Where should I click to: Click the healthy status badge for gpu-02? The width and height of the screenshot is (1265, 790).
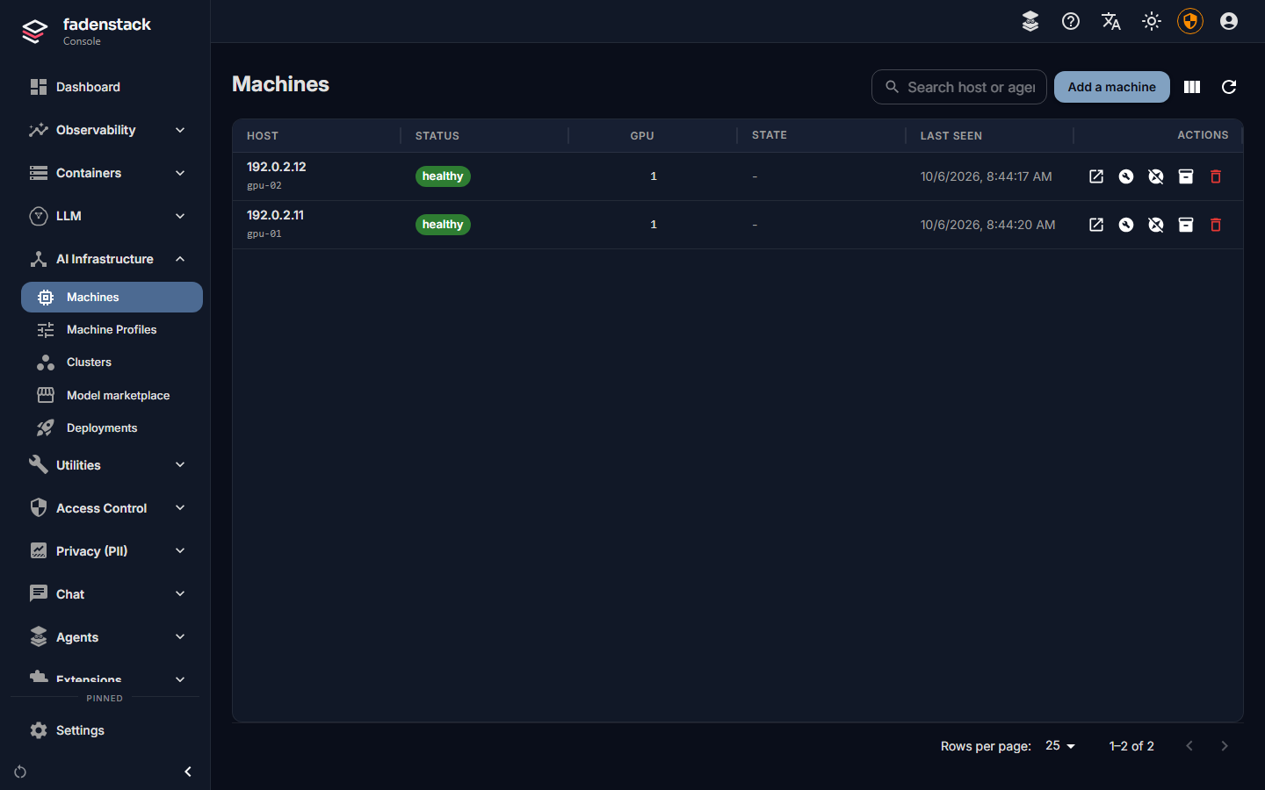(443, 176)
